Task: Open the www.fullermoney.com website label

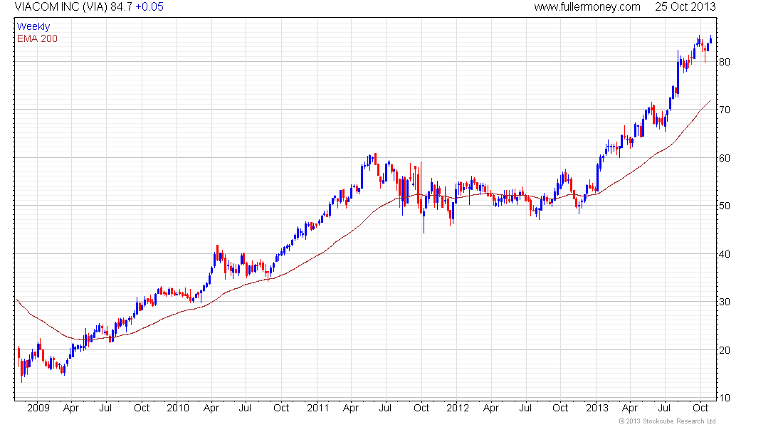Action: 587,7
